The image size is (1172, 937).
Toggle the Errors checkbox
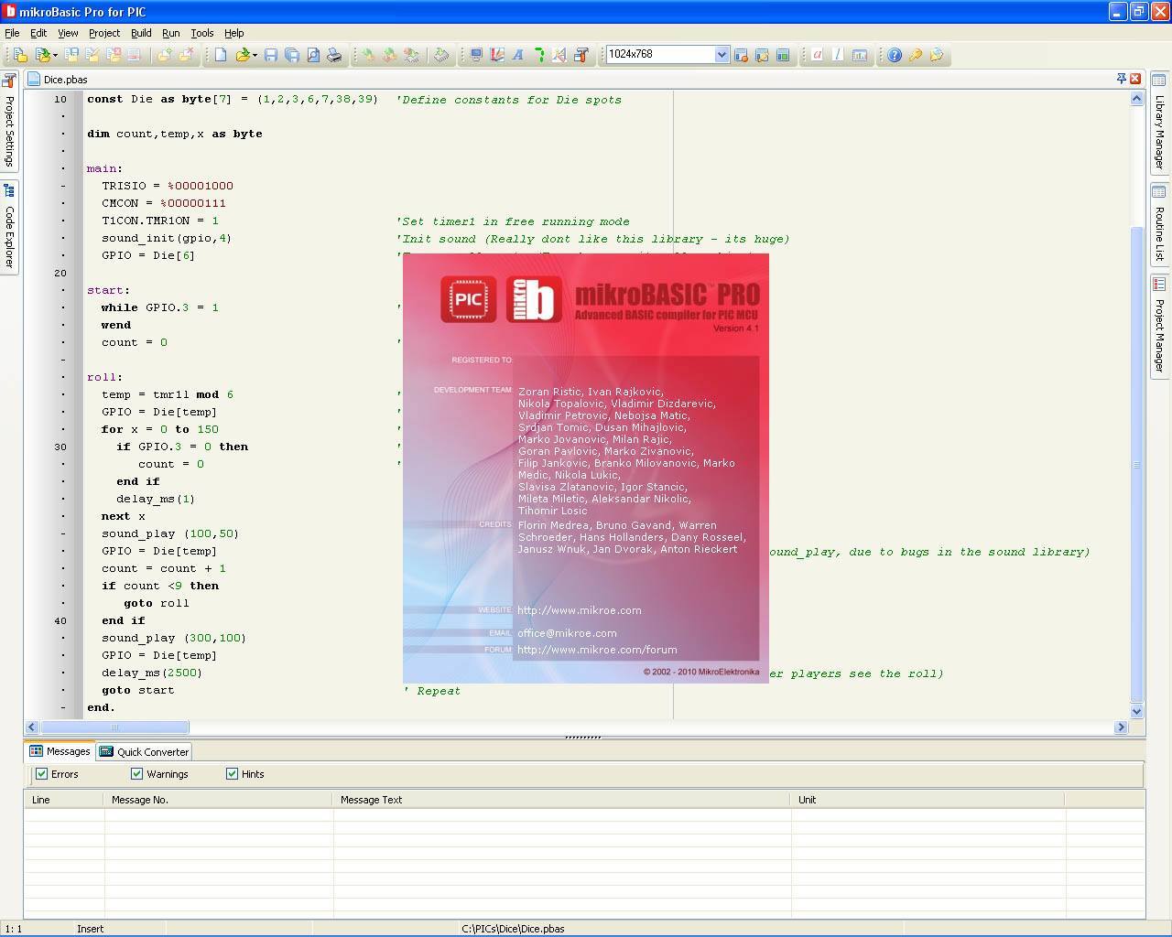(41, 774)
